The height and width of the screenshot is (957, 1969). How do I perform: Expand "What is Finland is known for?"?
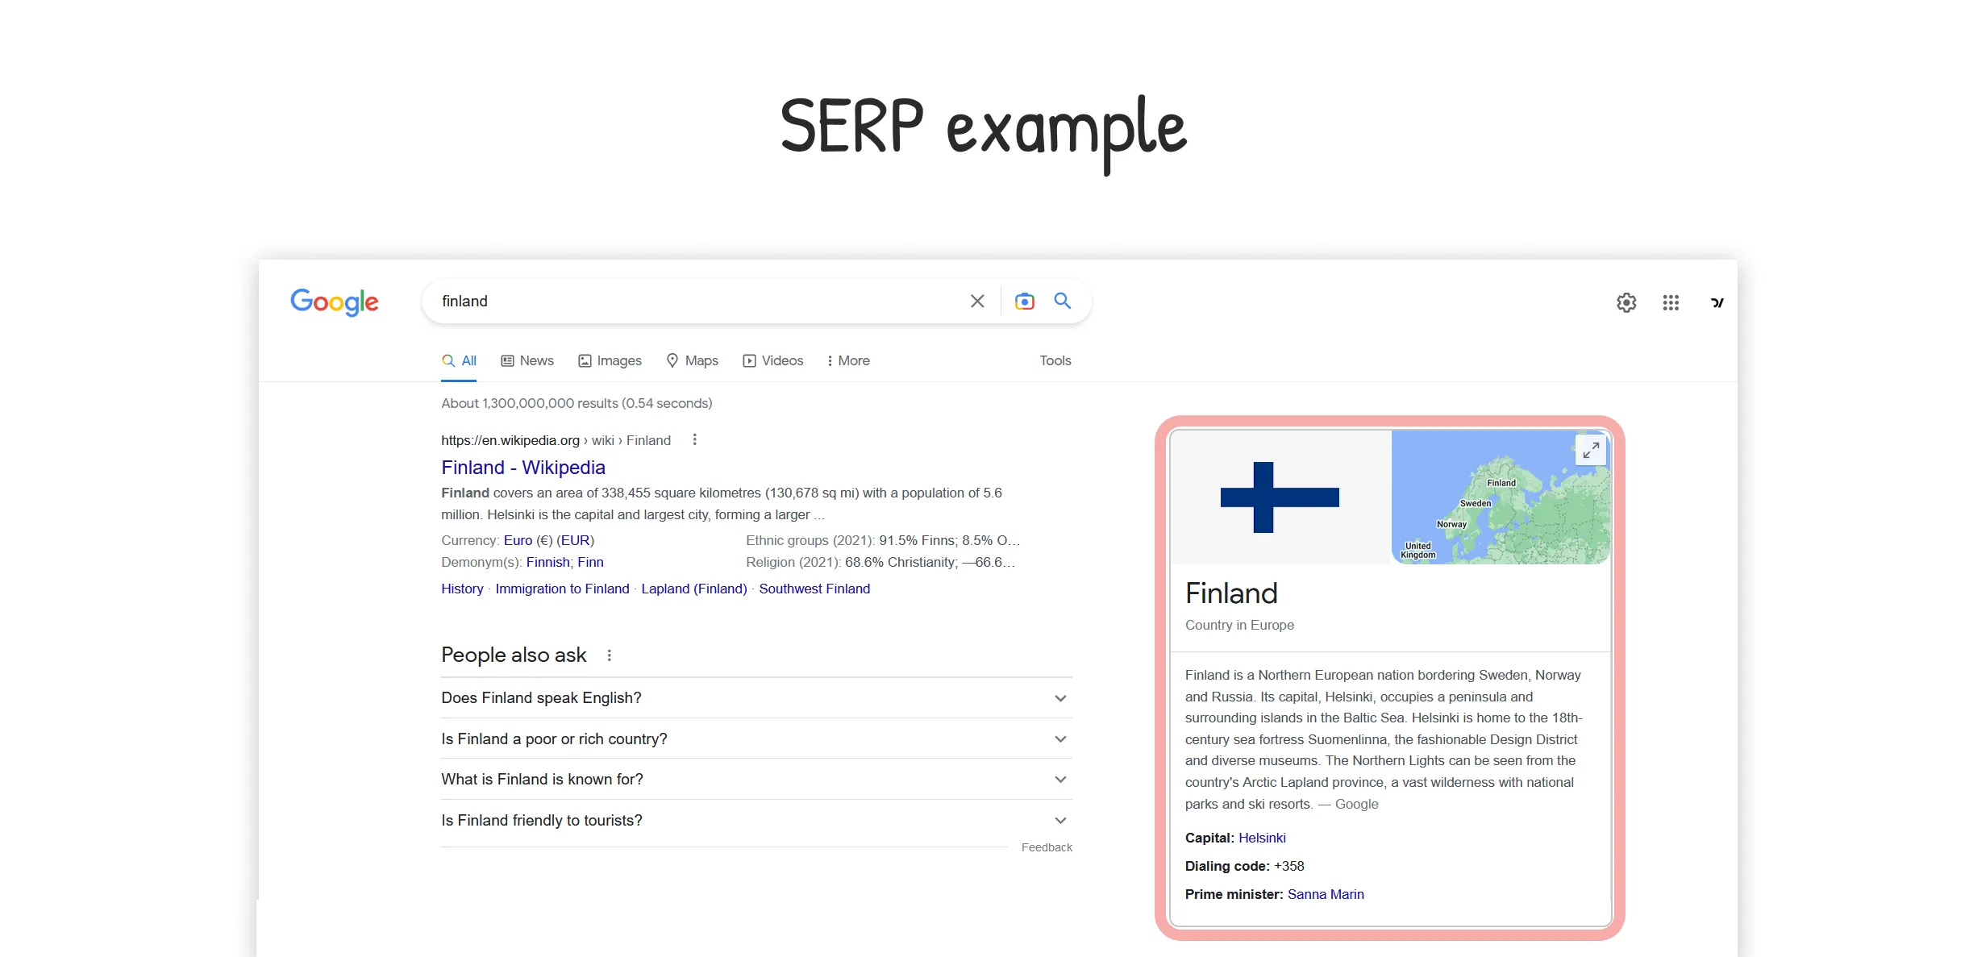pyautogui.click(x=756, y=780)
